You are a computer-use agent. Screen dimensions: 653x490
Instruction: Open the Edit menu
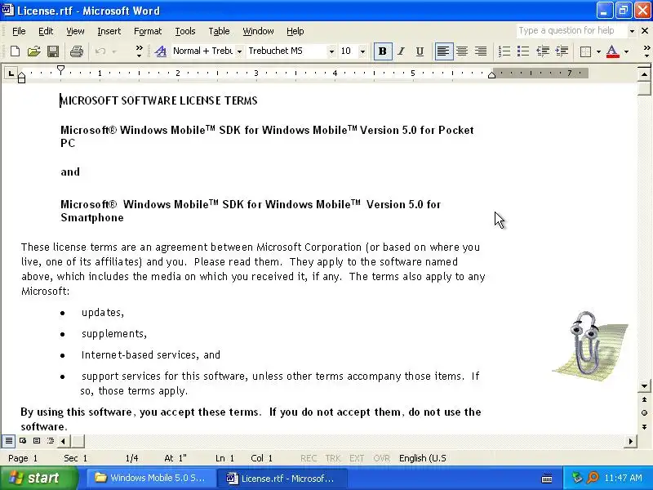click(x=46, y=31)
